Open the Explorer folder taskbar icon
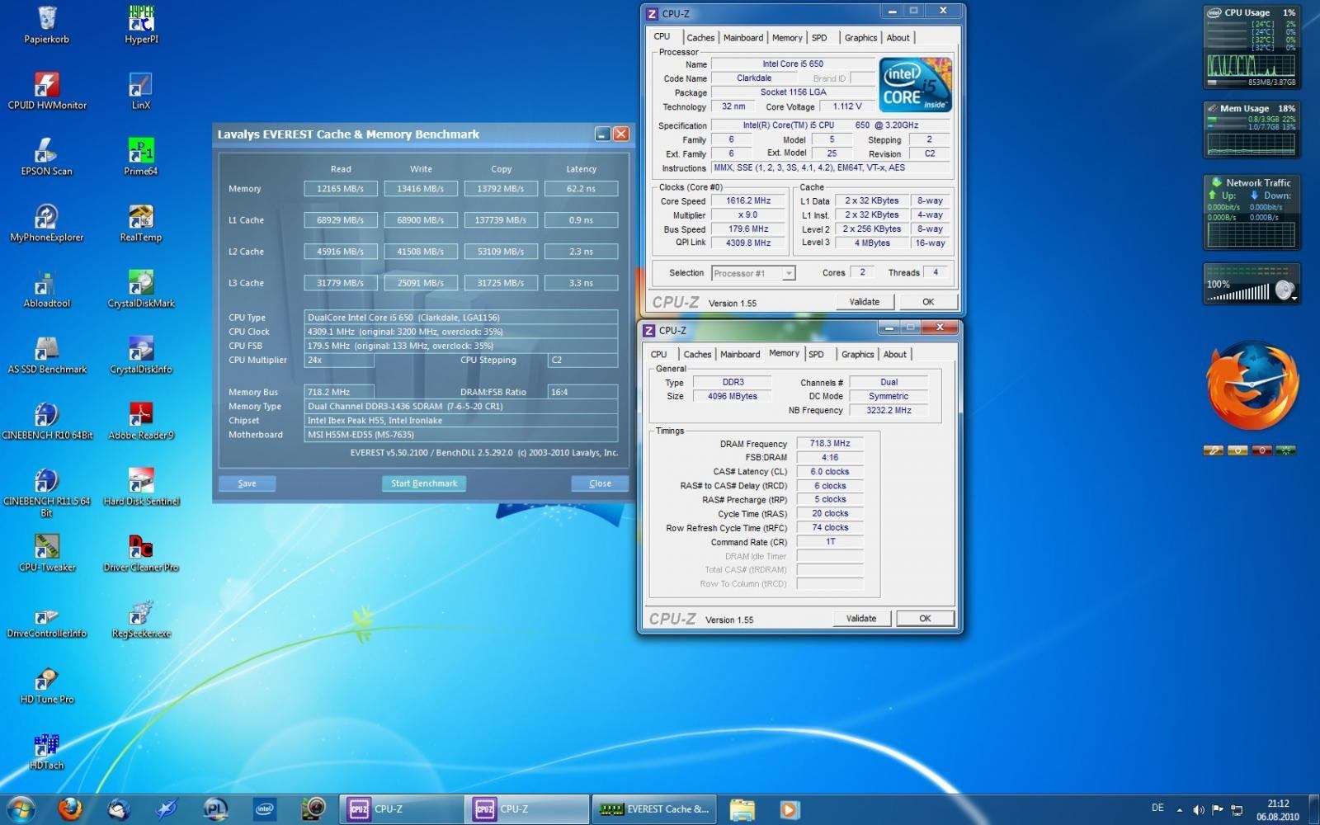Viewport: 1320px width, 825px height. click(x=742, y=809)
